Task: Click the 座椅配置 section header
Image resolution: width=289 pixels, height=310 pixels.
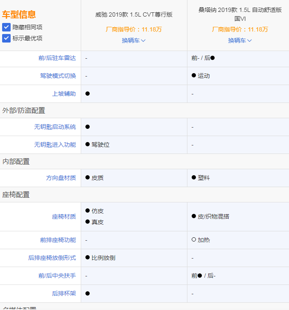Action: (x=16, y=195)
